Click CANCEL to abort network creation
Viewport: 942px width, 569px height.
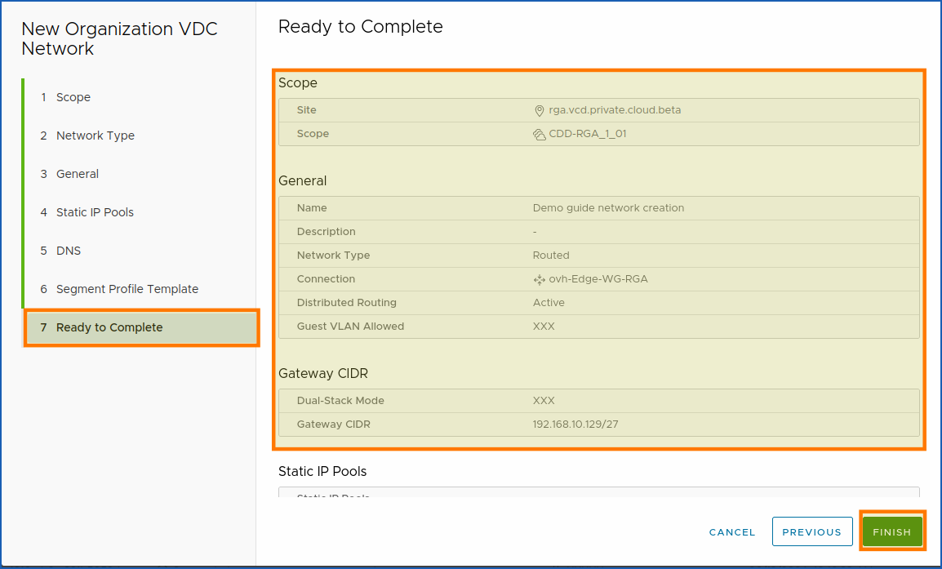(x=731, y=531)
